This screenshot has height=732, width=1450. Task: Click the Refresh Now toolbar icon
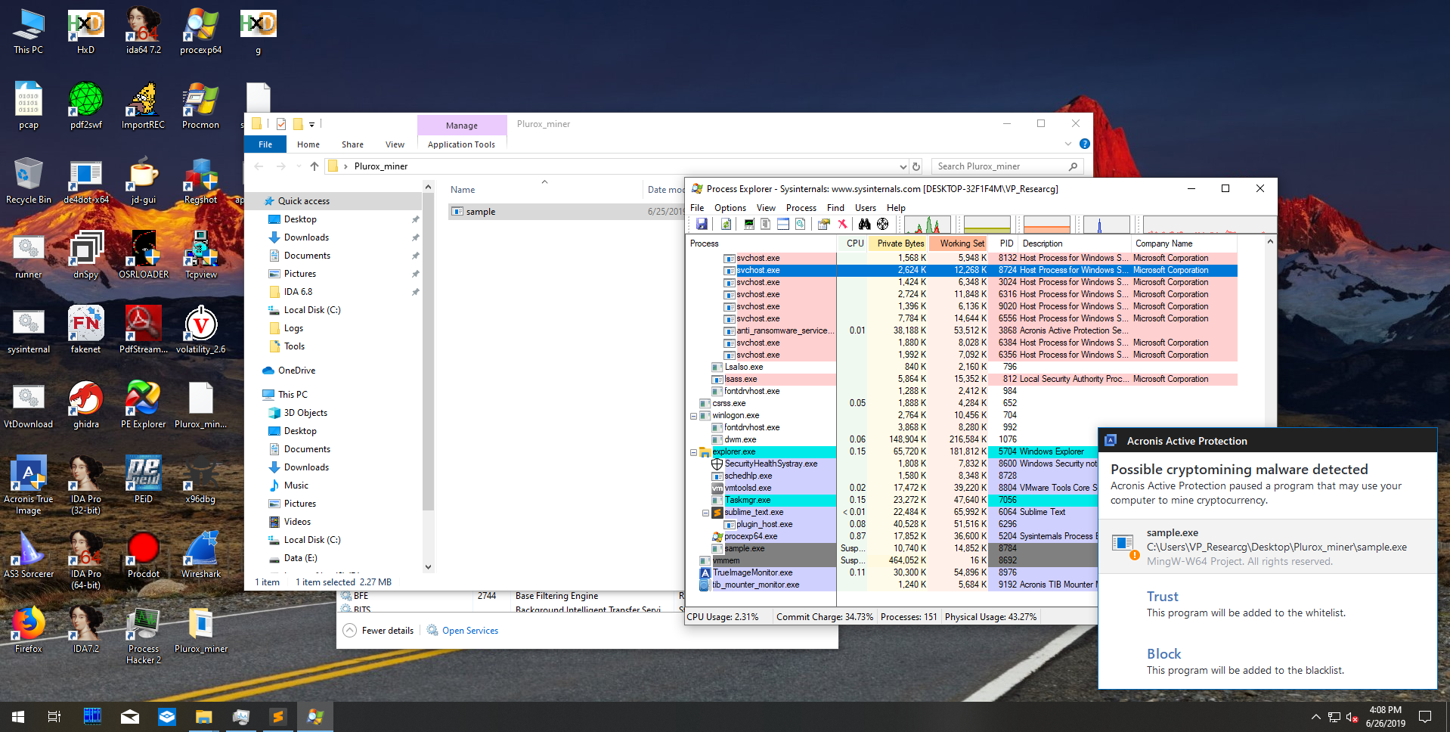[726, 224]
